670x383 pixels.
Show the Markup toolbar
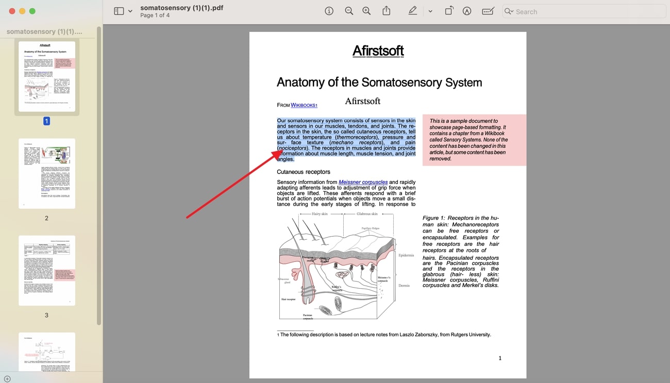pyautogui.click(x=467, y=11)
